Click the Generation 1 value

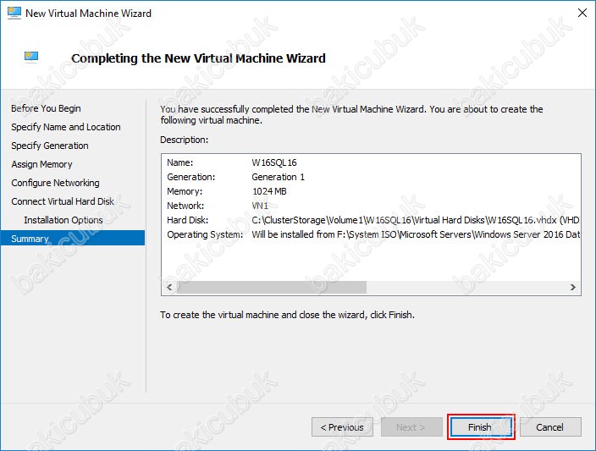point(279,177)
